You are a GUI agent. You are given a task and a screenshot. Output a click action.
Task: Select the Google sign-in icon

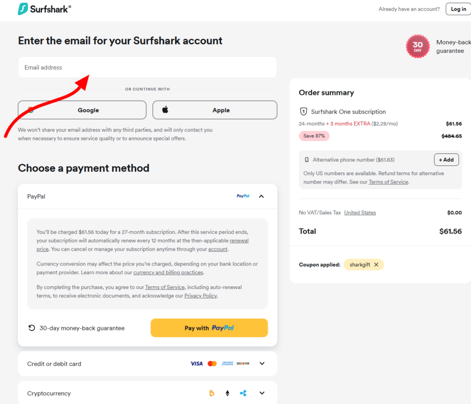click(x=31, y=110)
